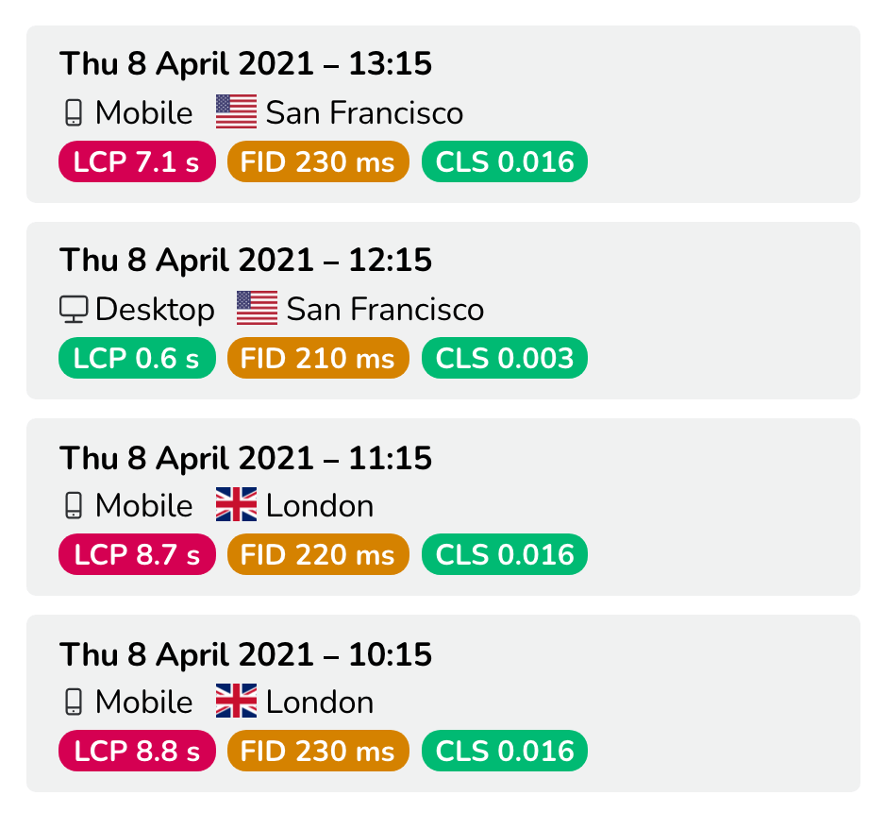Select the red LCP 7.1 s badge
The height and width of the screenshot is (829, 885).
pyautogui.click(x=137, y=161)
